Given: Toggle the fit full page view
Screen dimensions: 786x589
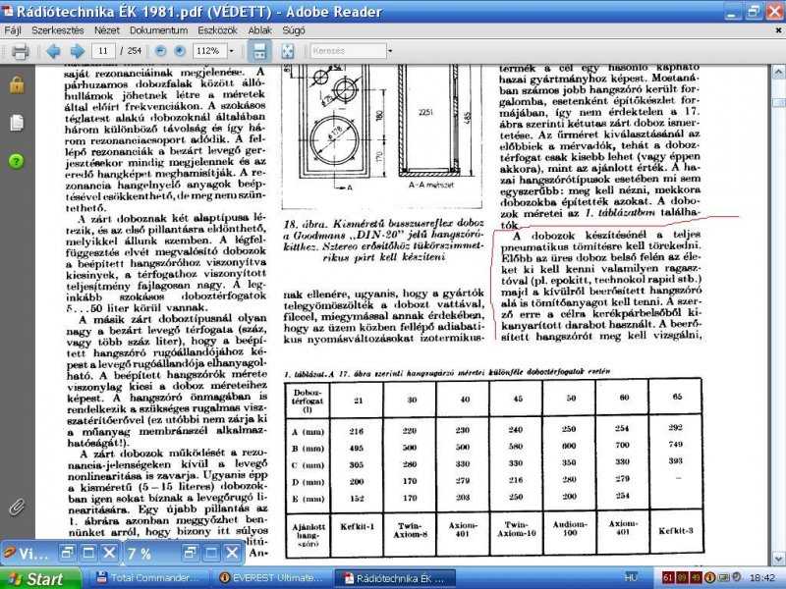Looking at the screenshot, I should [x=287, y=51].
